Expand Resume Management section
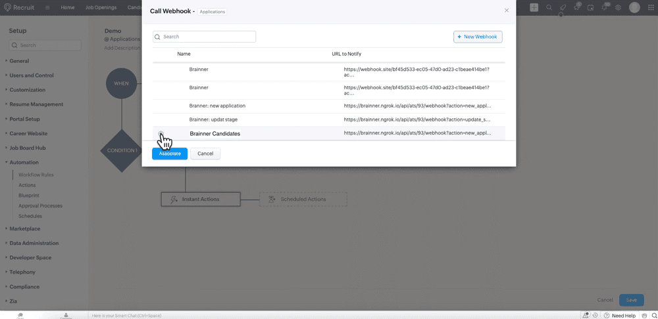 (36, 104)
